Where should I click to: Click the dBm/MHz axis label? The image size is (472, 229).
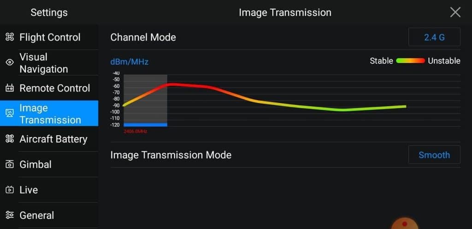[130, 62]
